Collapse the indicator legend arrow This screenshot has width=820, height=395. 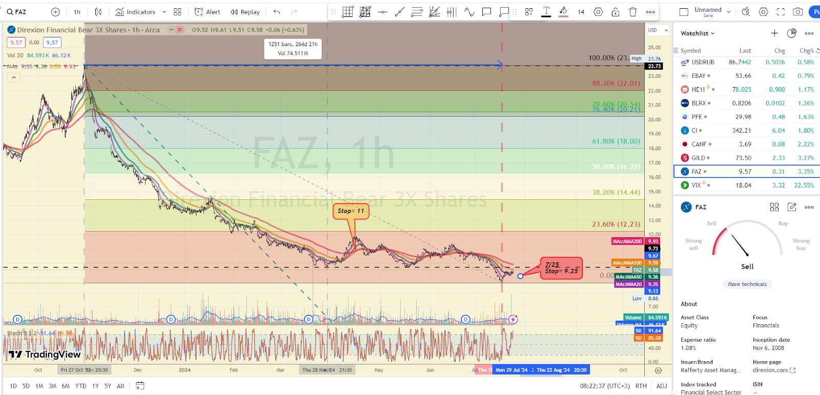point(14,77)
